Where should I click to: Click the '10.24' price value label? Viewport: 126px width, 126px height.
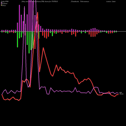click(121, 94)
